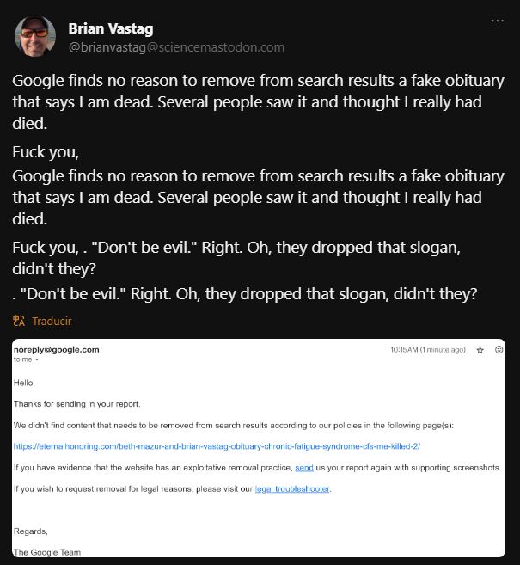Click the translate language icon

[x=19, y=321]
